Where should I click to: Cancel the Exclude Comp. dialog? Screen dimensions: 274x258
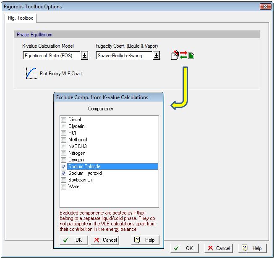tap(105, 240)
